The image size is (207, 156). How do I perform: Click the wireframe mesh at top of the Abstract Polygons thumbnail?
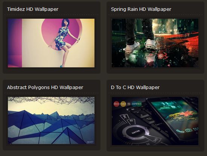coord(51,100)
